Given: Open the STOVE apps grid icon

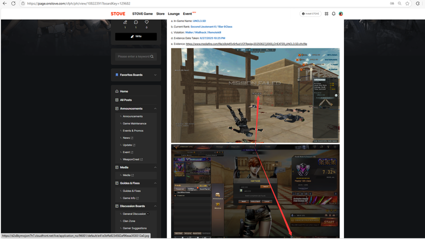Looking at the screenshot, I should [326, 14].
